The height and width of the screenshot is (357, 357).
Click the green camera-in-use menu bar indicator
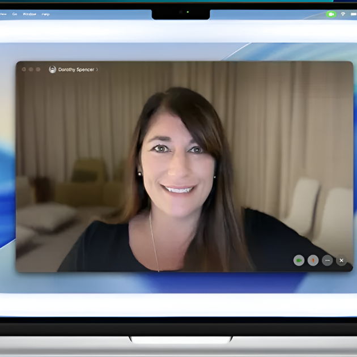point(331,14)
